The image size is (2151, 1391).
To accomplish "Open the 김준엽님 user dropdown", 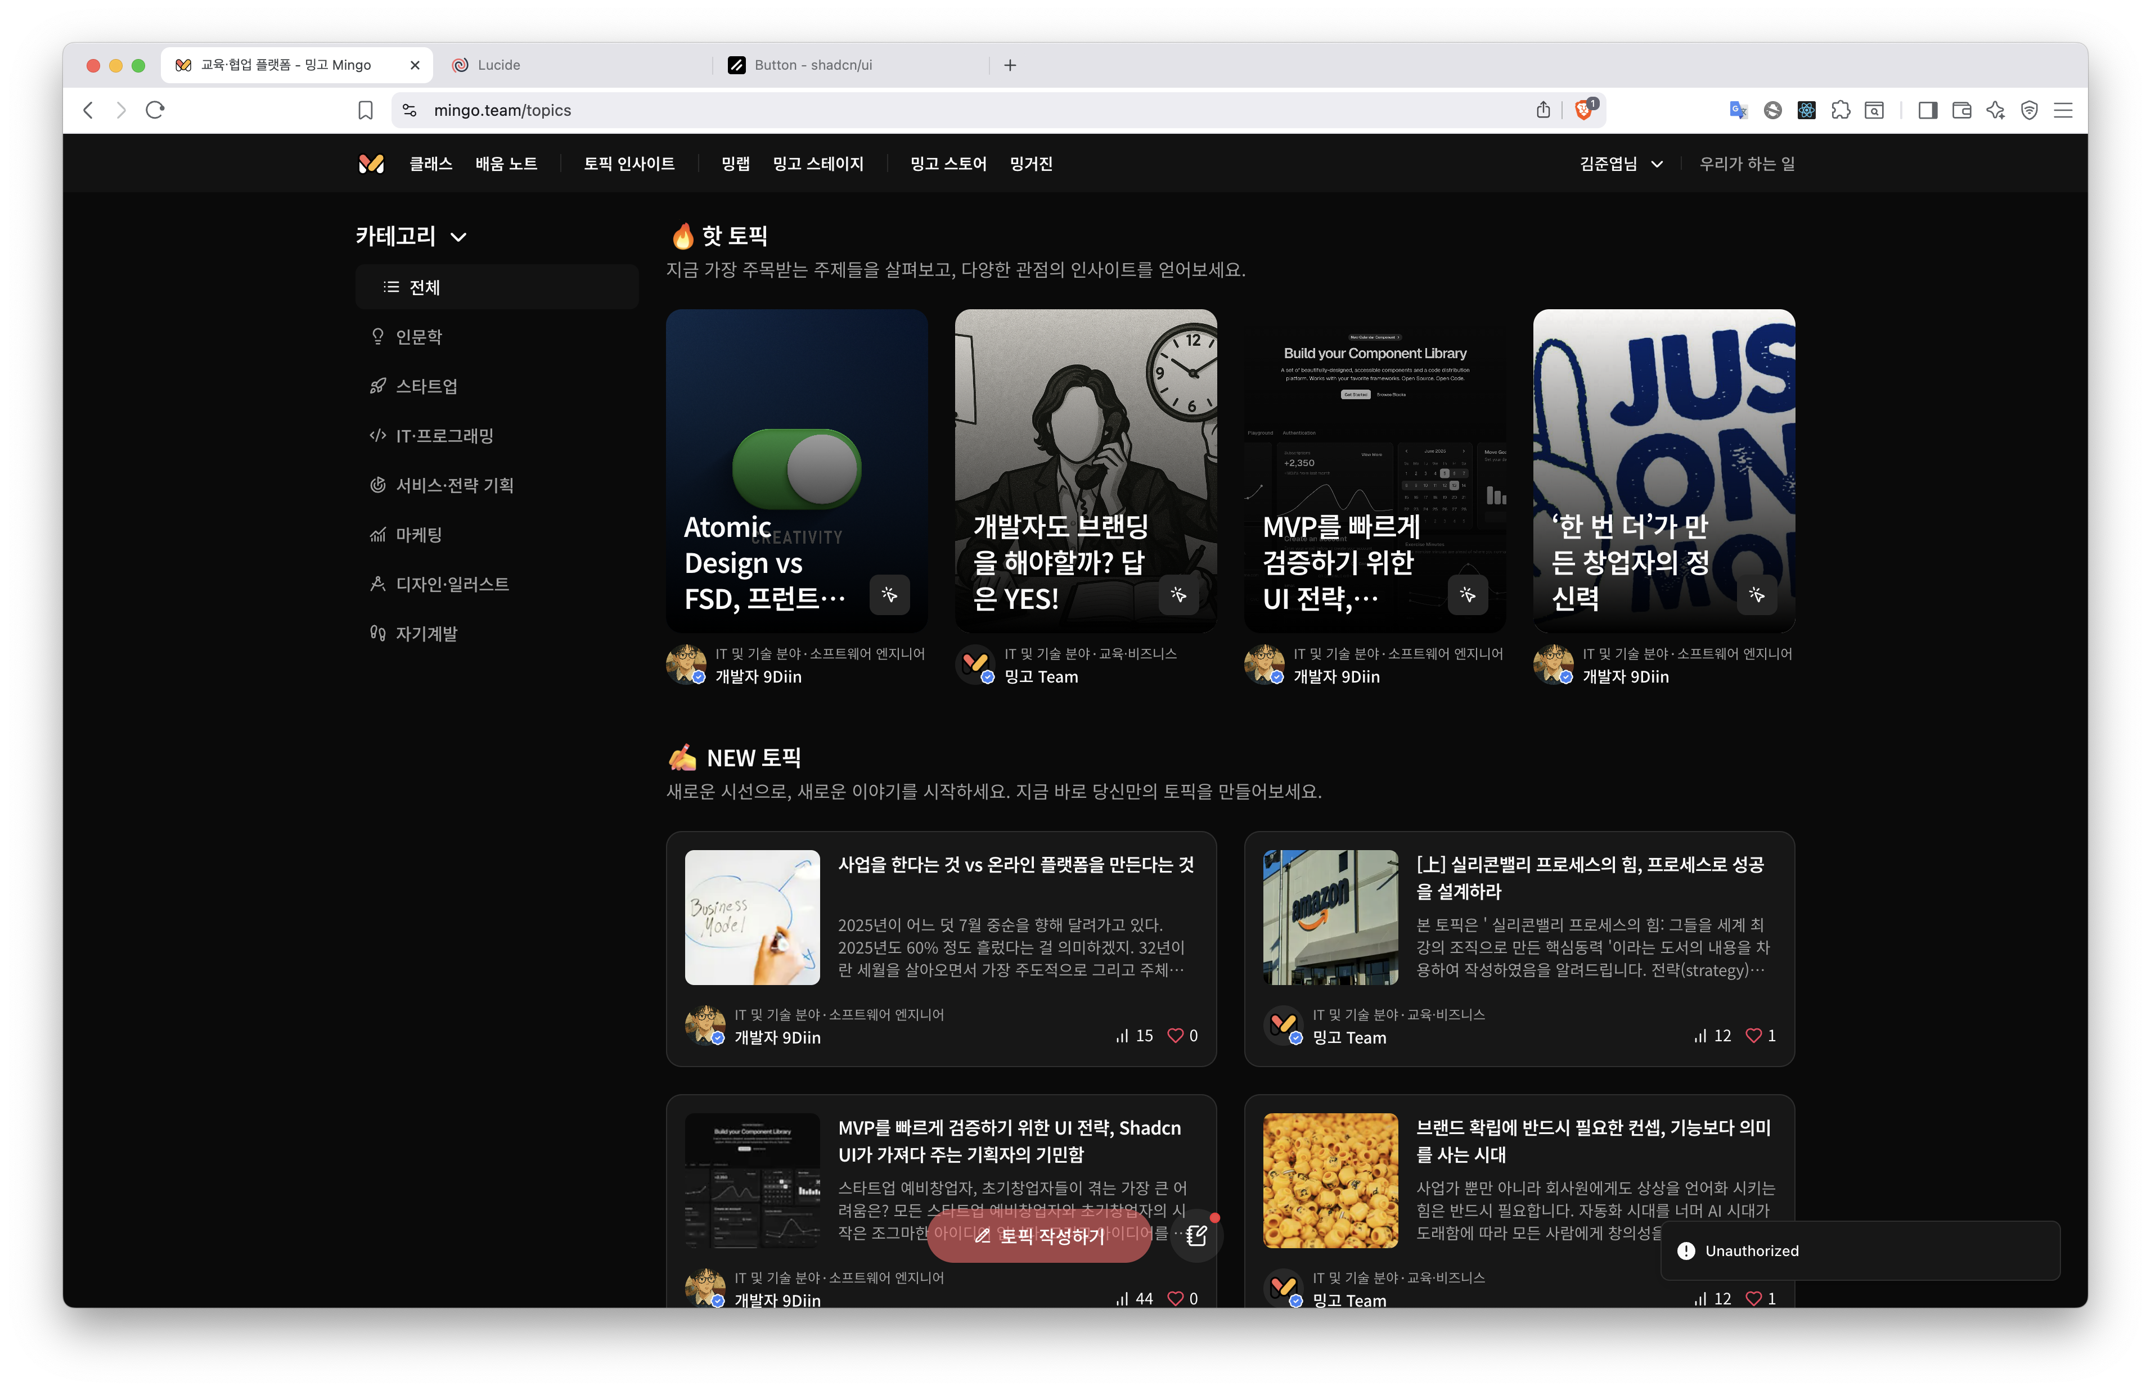I will point(1621,164).
